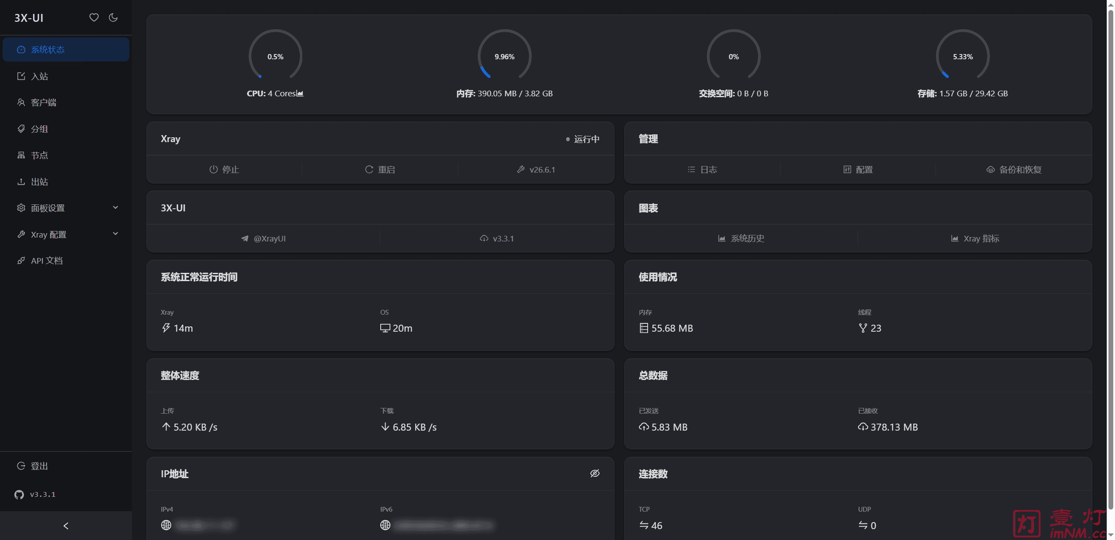
Task: Click the 运行中 running status badge
Action: point(583,139)
